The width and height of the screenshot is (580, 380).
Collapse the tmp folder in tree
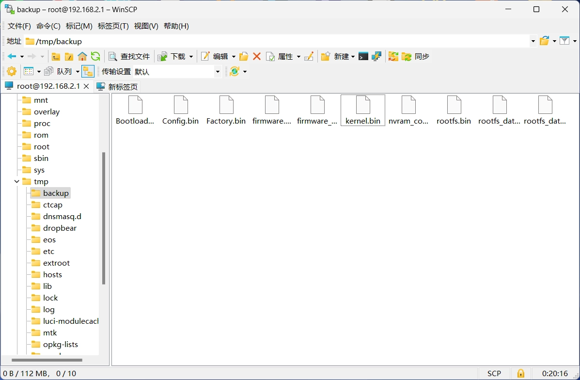(17, 182)
